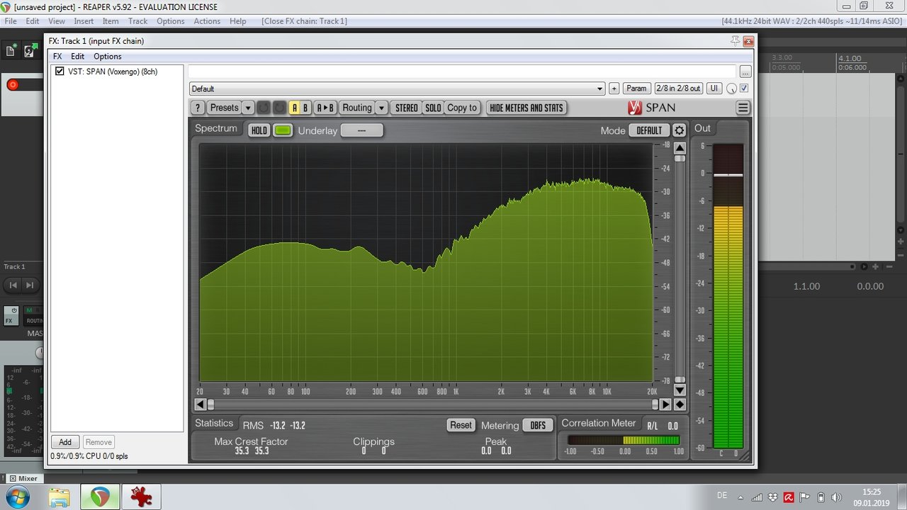
Task: Open the 2/8 in 2/8 out pin selector
Action: tap(678, 89)
